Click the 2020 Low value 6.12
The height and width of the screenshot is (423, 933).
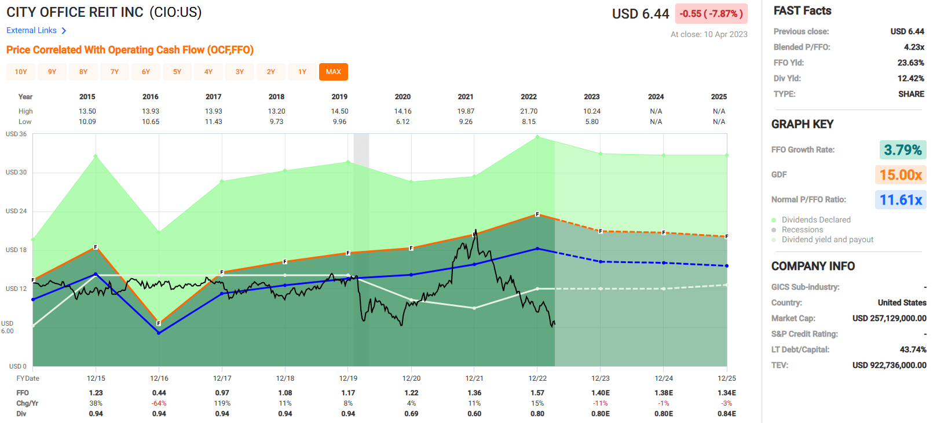pyautogui.click(x=403, y=122)
